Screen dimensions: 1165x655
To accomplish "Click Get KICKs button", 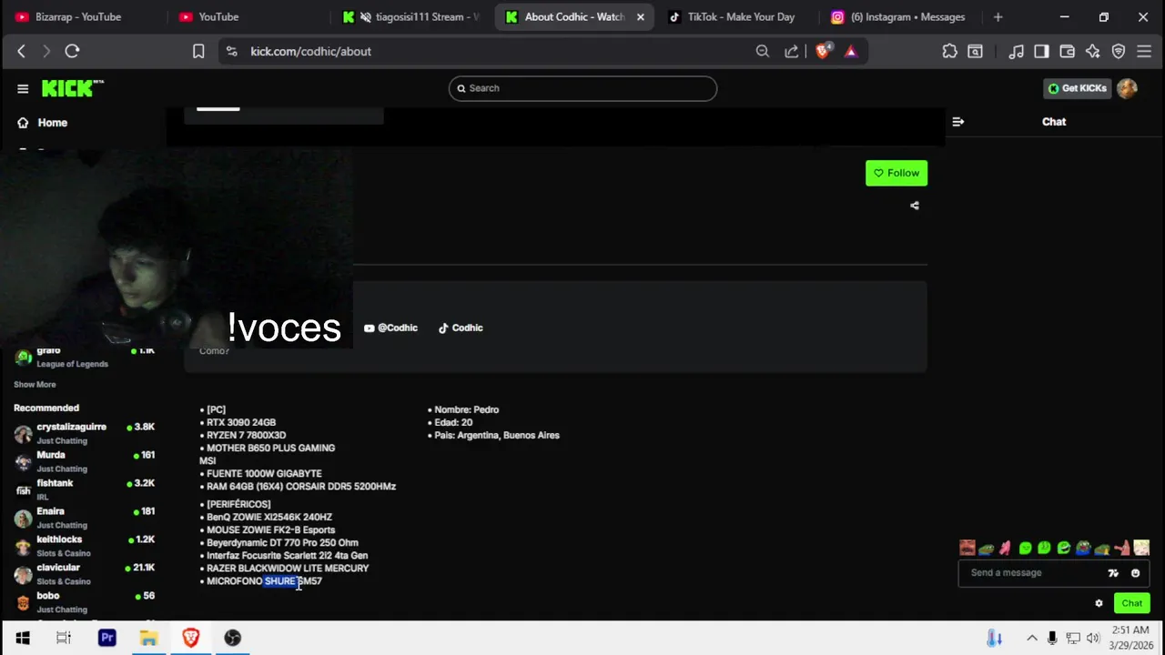I will click(1078, 88).
